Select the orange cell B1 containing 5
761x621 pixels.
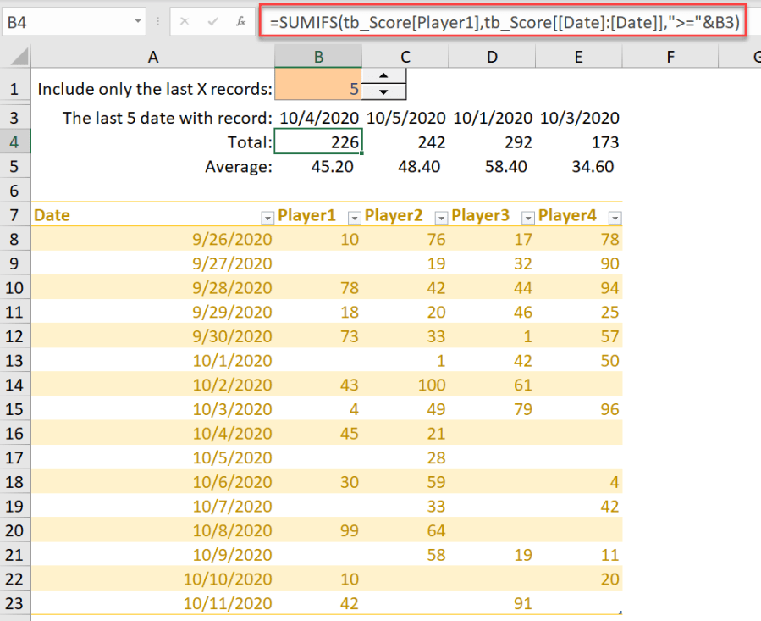point(318,88)
